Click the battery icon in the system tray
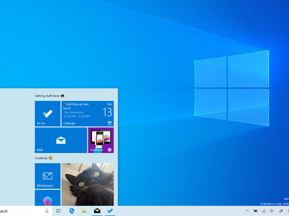This screenshot has height=216, width=289. point(255,211)
